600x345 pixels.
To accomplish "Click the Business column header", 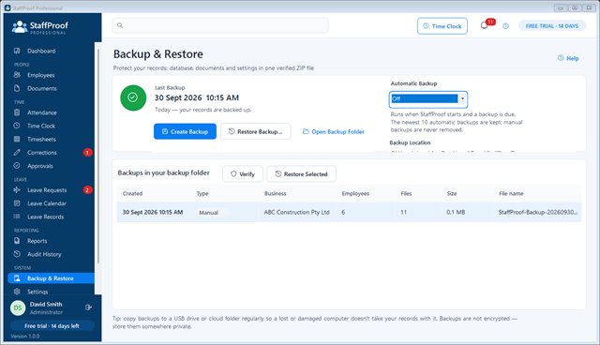I will pyautogui.click(x=275, y=193).
